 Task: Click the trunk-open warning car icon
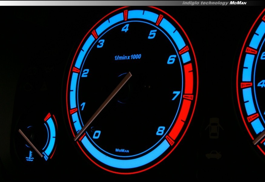pyautogui.click(x=214, y=155)
